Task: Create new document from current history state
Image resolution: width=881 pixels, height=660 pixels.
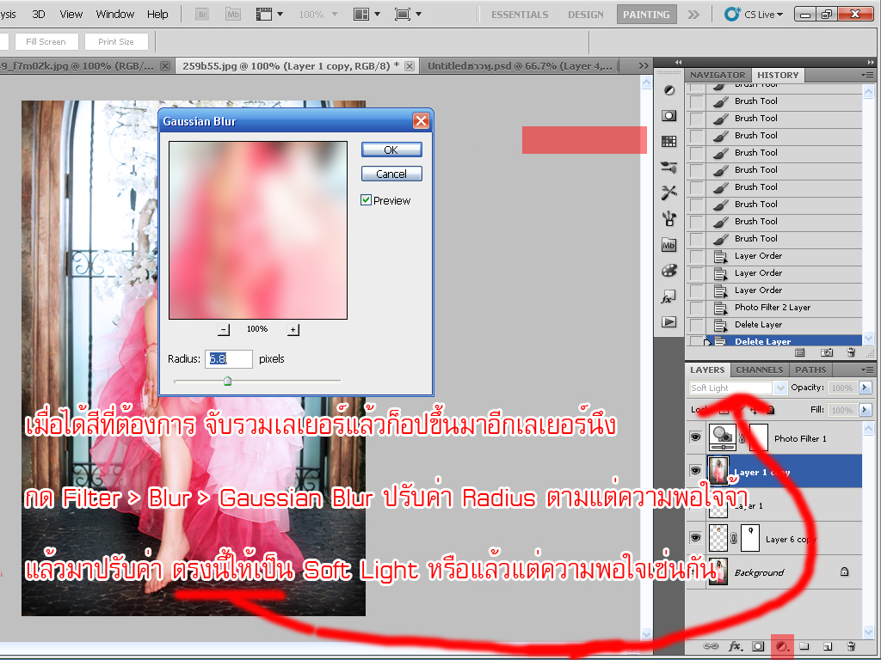Action: 800,352
